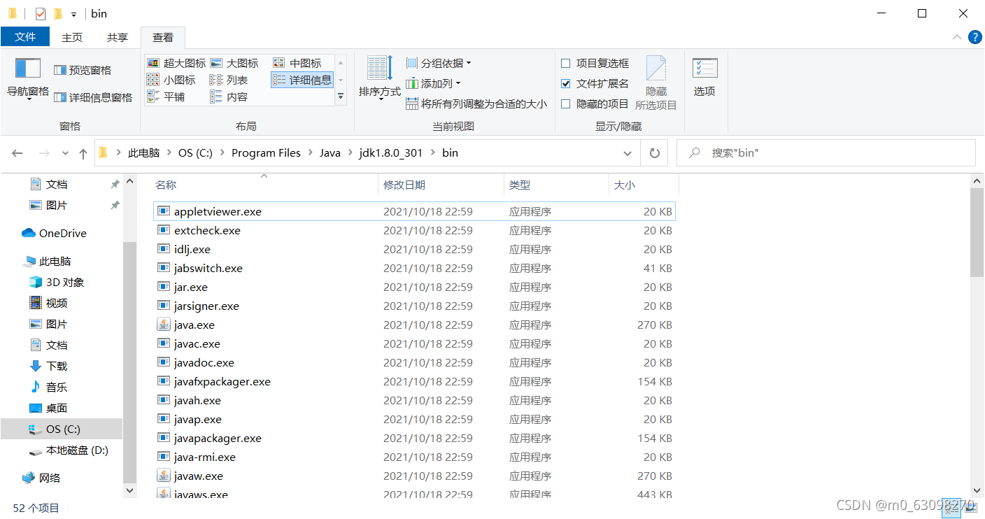This screenshot has width=985, height=519.
Task: Open 此电脑 in the sidebar
Action: (47, 261)
